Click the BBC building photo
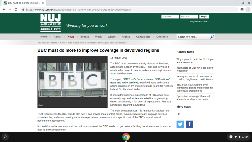252x142 pixels. tap(73, 82)
